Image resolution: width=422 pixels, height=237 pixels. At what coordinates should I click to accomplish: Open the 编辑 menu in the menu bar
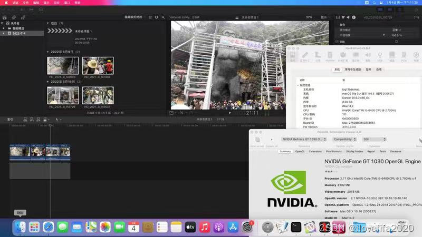click(x=36, y=3)
